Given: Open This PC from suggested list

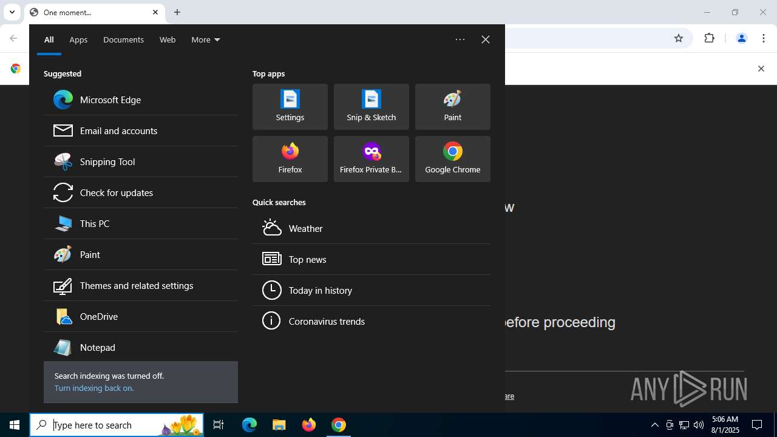Looking at the screenshot, I should (141, 223).
